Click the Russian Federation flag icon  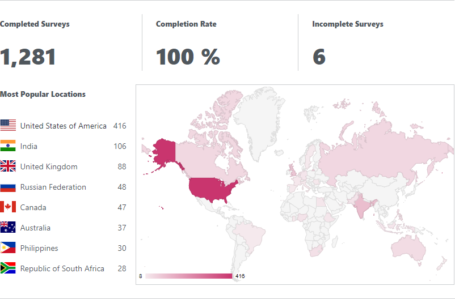click(8, 187)
